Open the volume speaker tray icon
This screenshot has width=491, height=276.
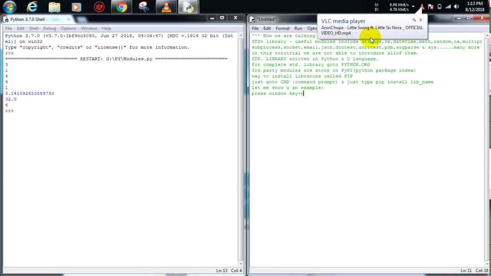coord(456,7)
